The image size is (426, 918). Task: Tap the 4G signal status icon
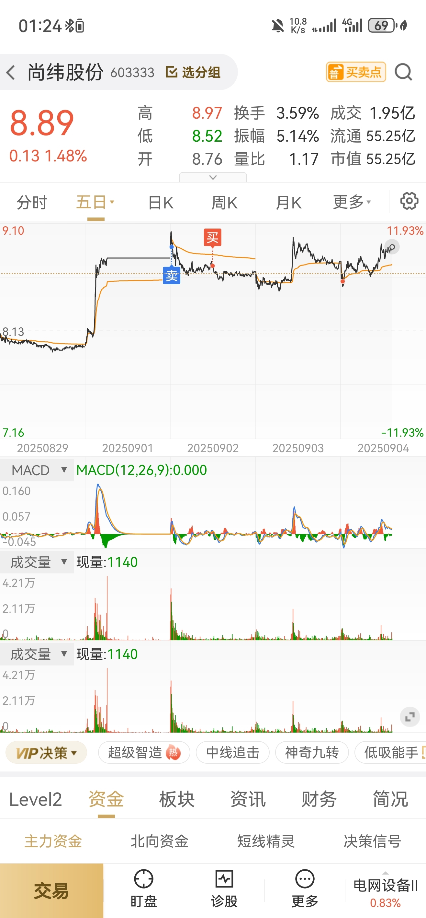tap(352, 26)
